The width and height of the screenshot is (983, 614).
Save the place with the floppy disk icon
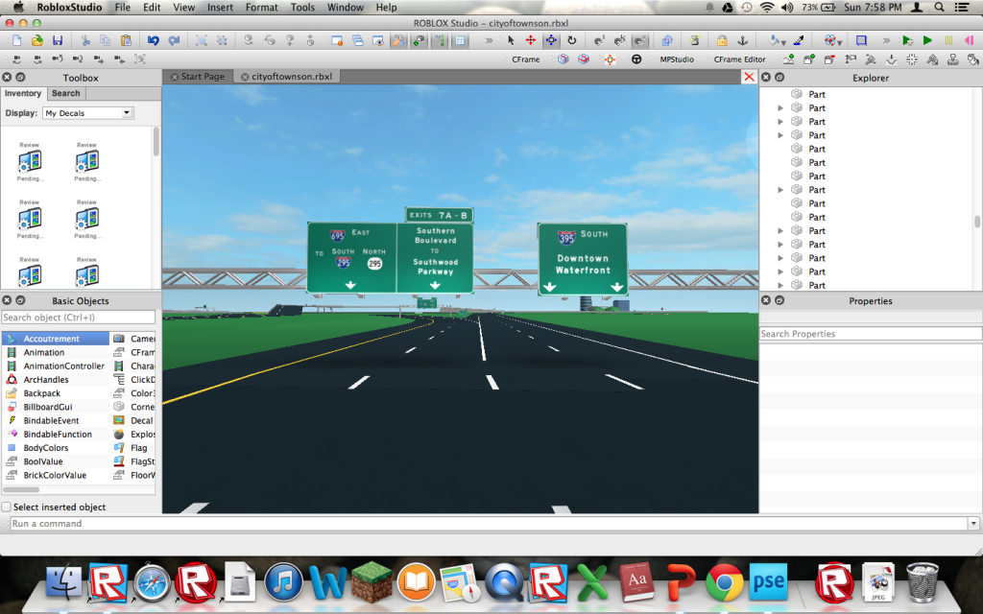[x=57, y=40]
